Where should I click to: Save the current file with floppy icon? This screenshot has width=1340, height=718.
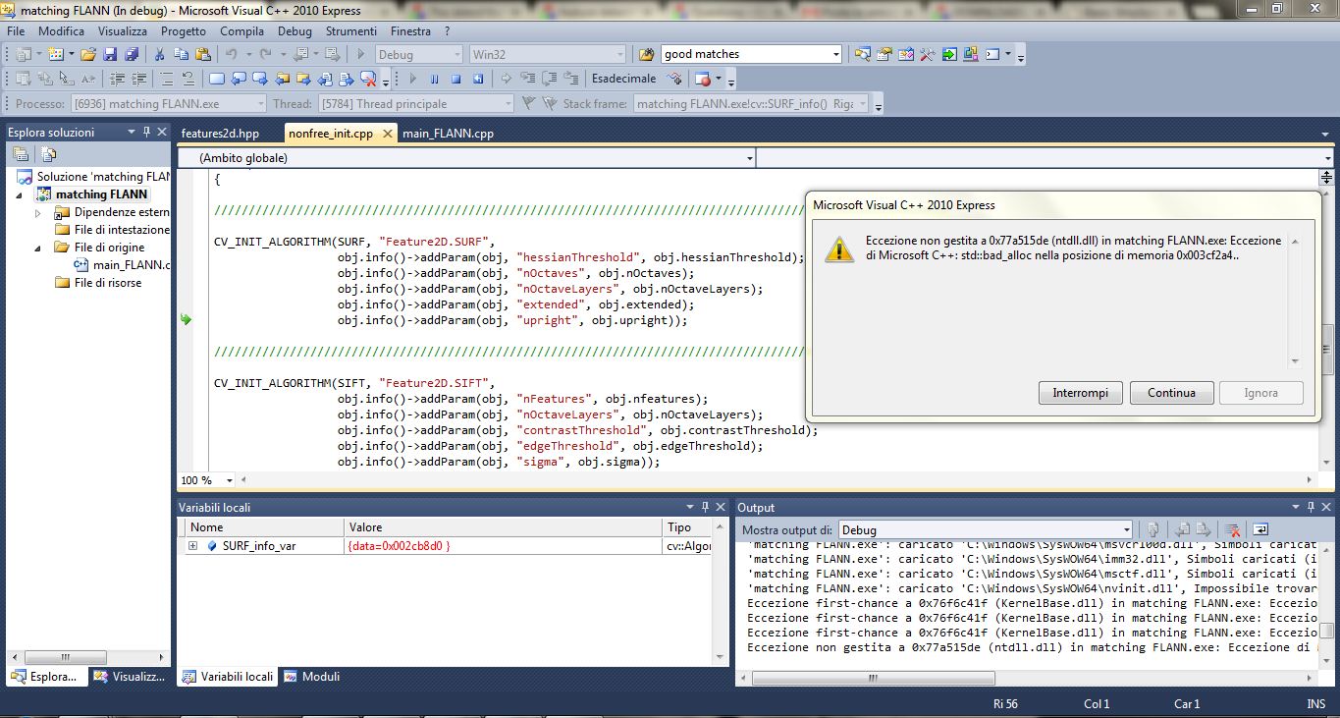109,54
